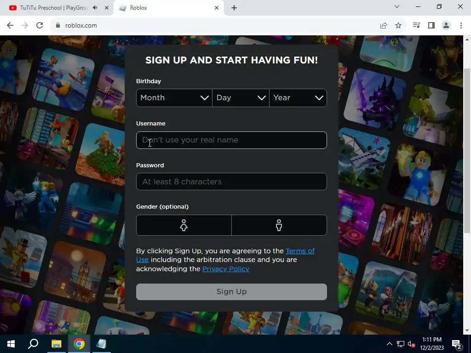Screen dimensions: 471x353
Task: Expand the Year birthday dropdown
Action: [x=298, y=98]
